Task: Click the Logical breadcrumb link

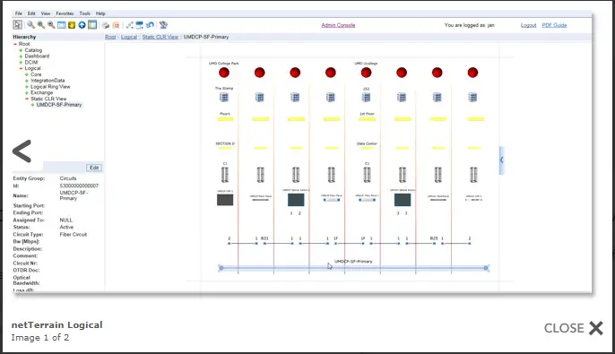Action: coord(129,37)
